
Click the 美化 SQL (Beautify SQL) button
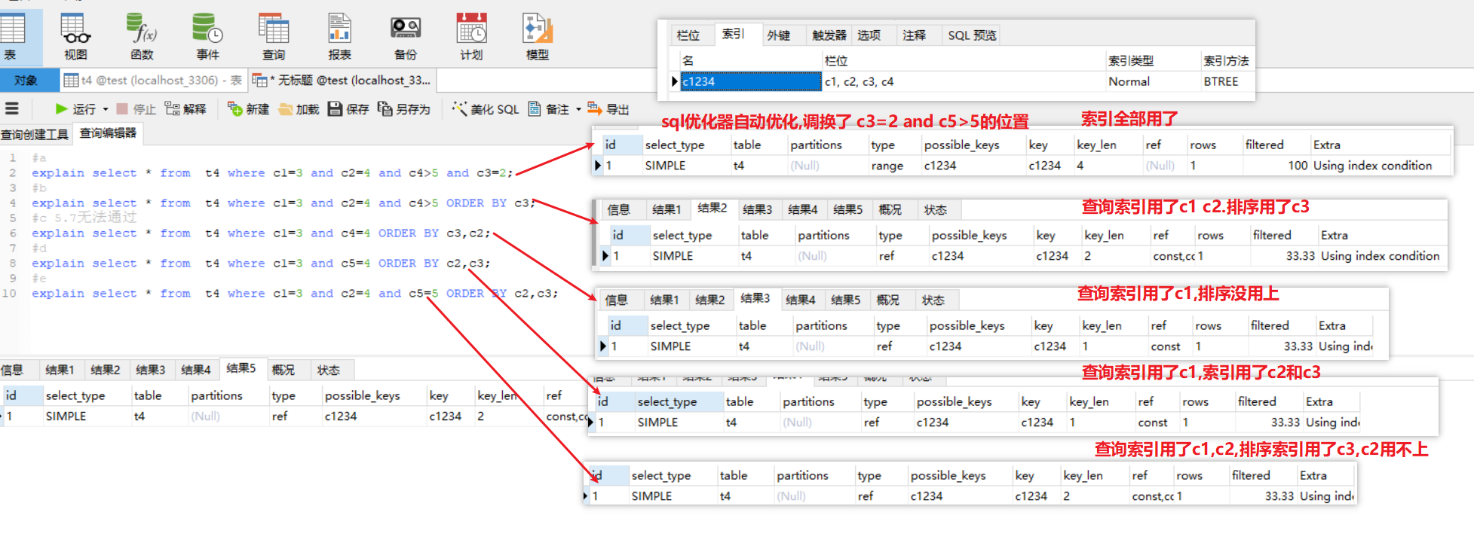click(486, 109)
